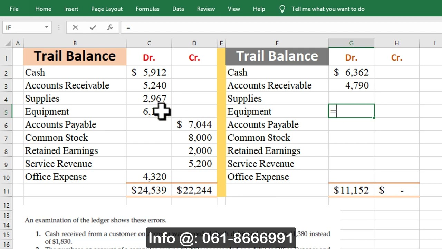This screenshot has width=442, height=249.
Task: Select column D header
Action: point(194,43)
